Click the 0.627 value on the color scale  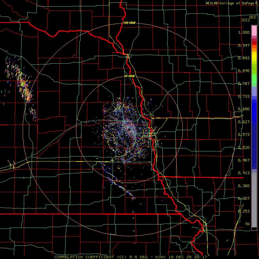[244, 122]
